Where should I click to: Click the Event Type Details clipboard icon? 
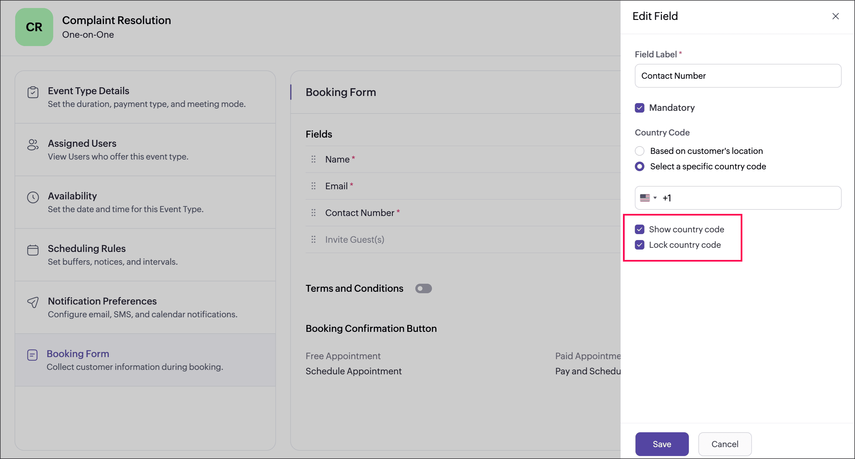[x=33, y=92]
